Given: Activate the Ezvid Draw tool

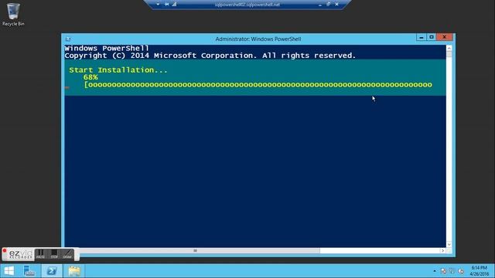Looking at the screenshot, I should pos(67,254).
